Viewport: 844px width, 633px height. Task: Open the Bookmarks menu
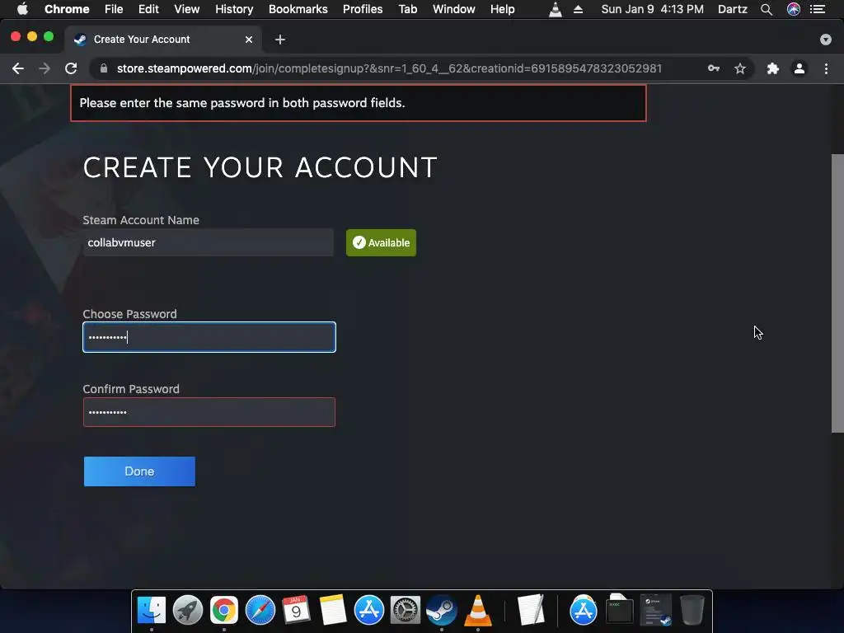pyautogui.click(x=298, y=9)
